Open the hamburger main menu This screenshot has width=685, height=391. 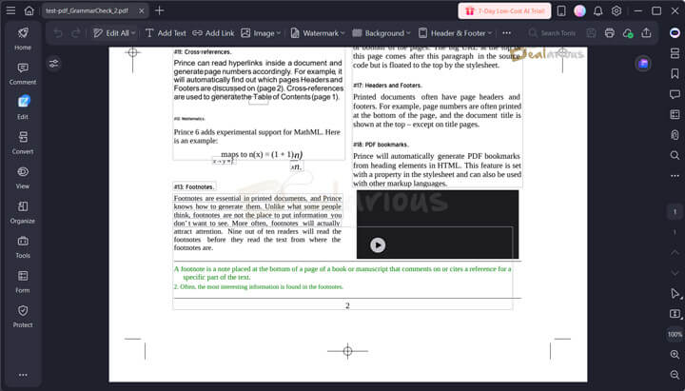(x=10, y=10)
